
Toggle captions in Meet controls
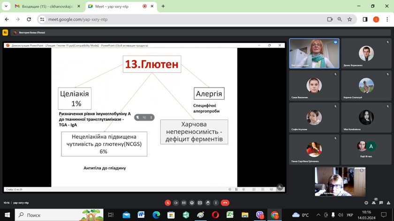point(184,203)
